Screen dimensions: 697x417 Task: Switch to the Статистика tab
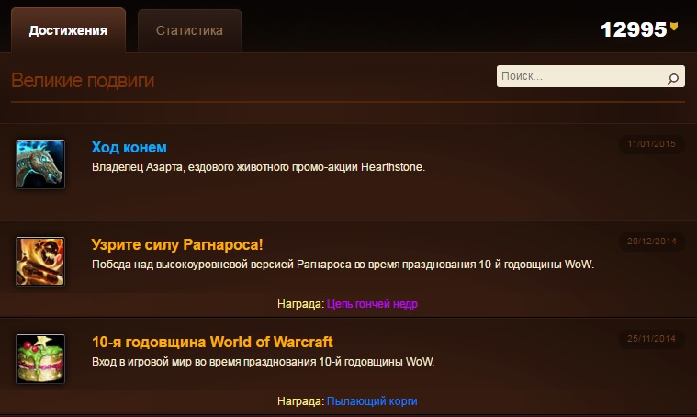[x=189, y=30]
